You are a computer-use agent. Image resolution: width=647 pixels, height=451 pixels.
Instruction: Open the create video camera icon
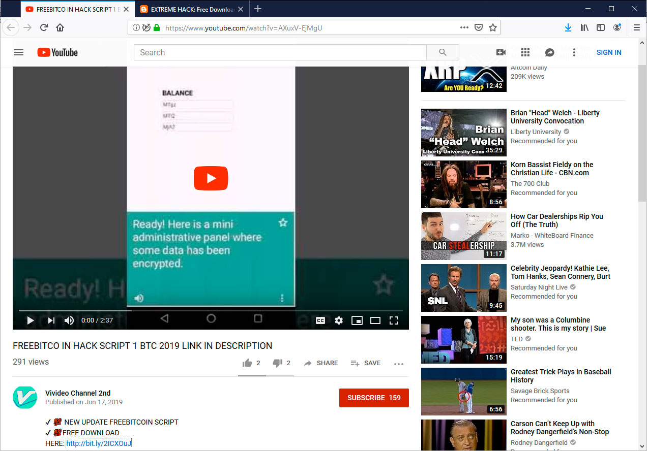501,52
